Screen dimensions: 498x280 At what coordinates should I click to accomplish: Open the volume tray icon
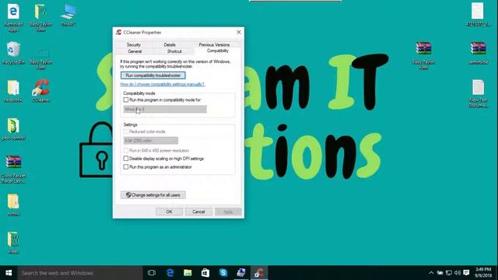(458, 273)
